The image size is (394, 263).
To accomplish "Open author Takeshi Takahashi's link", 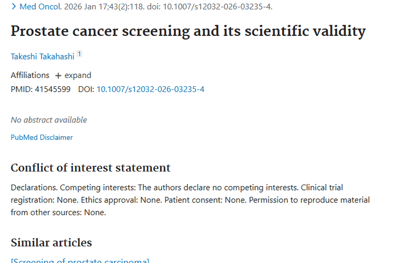I will click(43, 56).
